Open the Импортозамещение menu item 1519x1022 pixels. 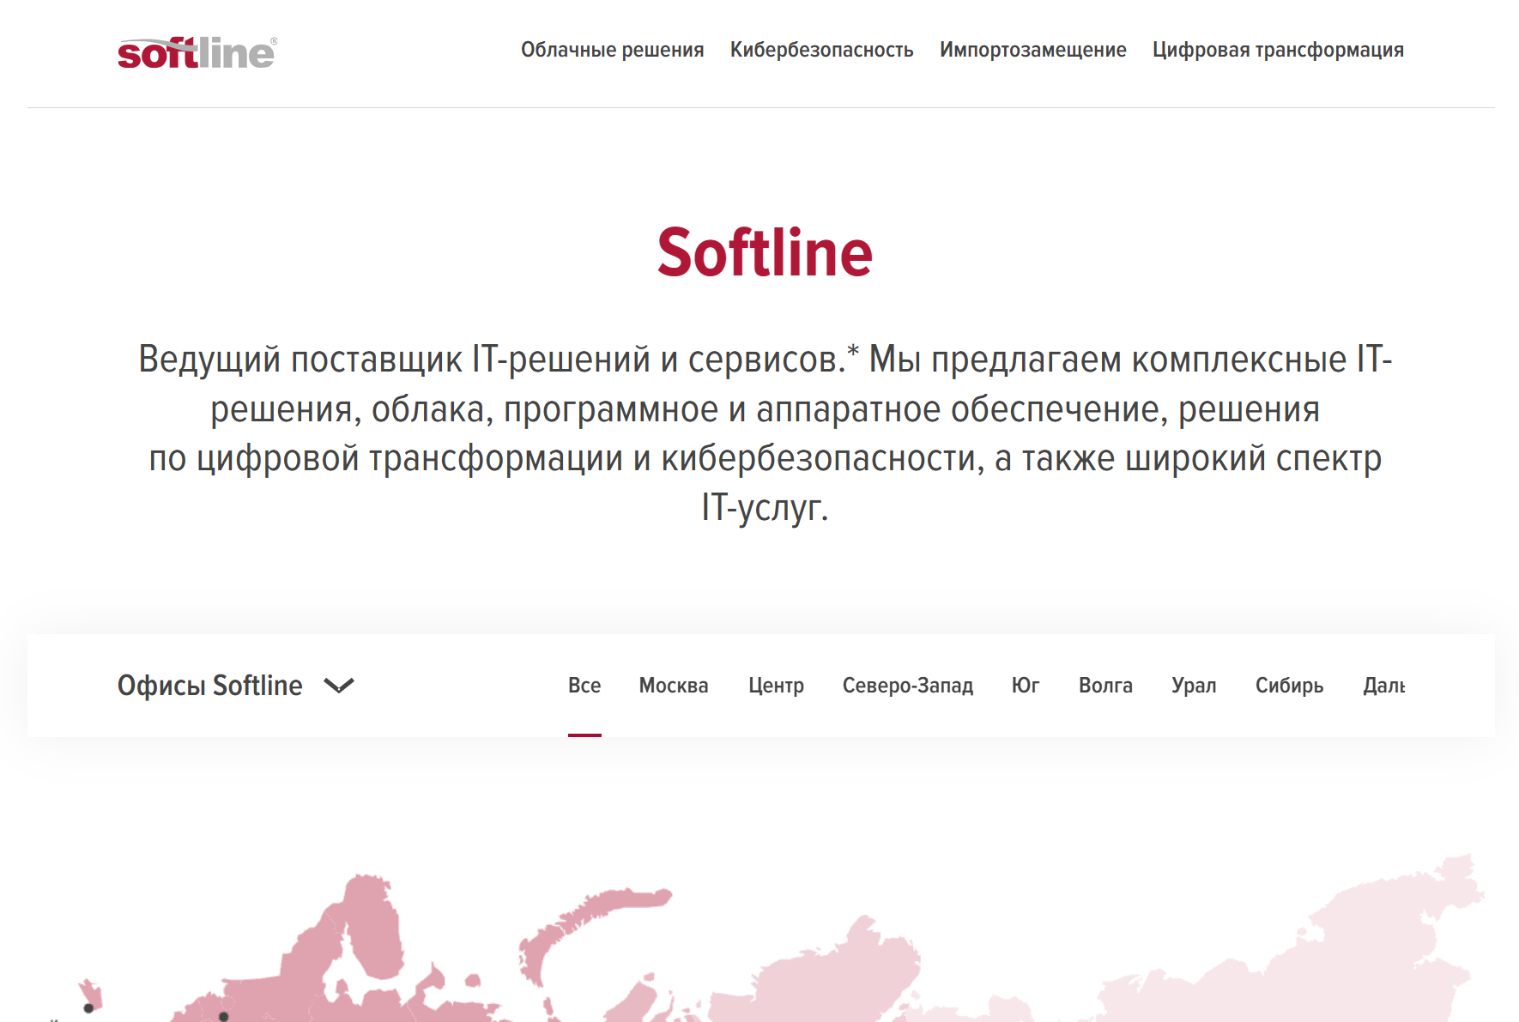(x=1032, y=50)
